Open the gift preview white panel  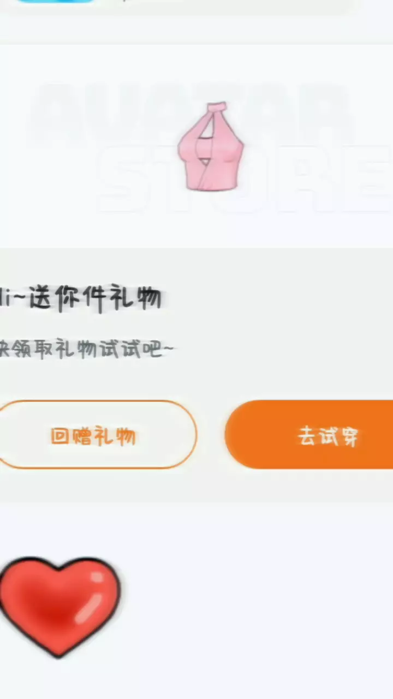tap(196, 146)
